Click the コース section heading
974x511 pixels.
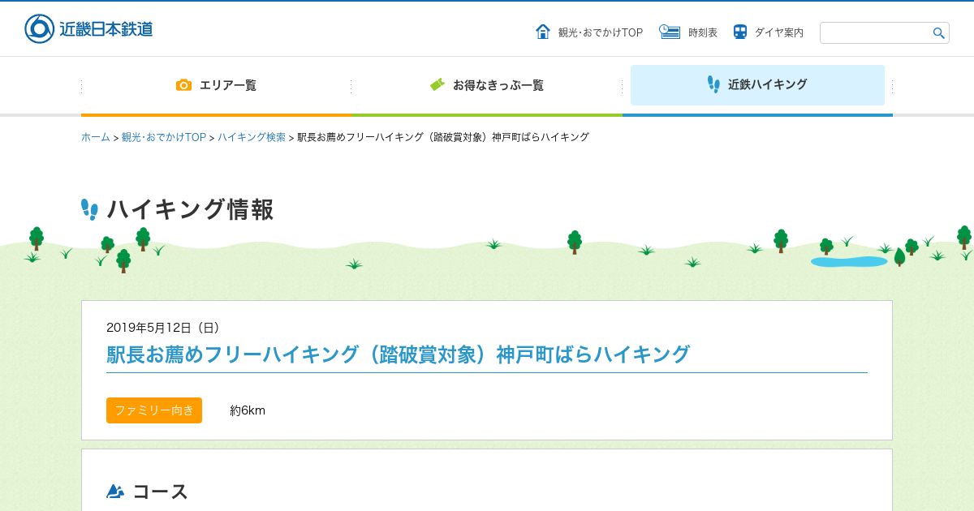tap(160, 492)
